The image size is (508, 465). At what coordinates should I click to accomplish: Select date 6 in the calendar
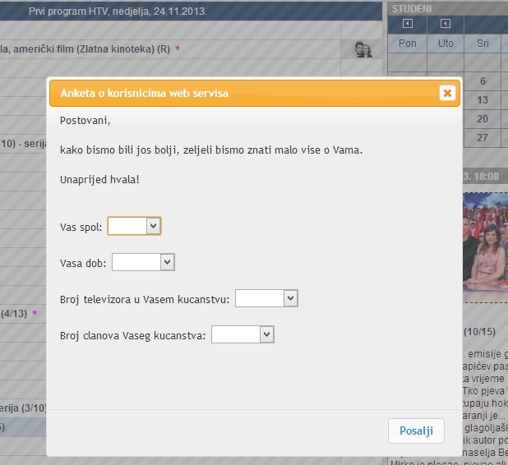[x=483, y=81]
